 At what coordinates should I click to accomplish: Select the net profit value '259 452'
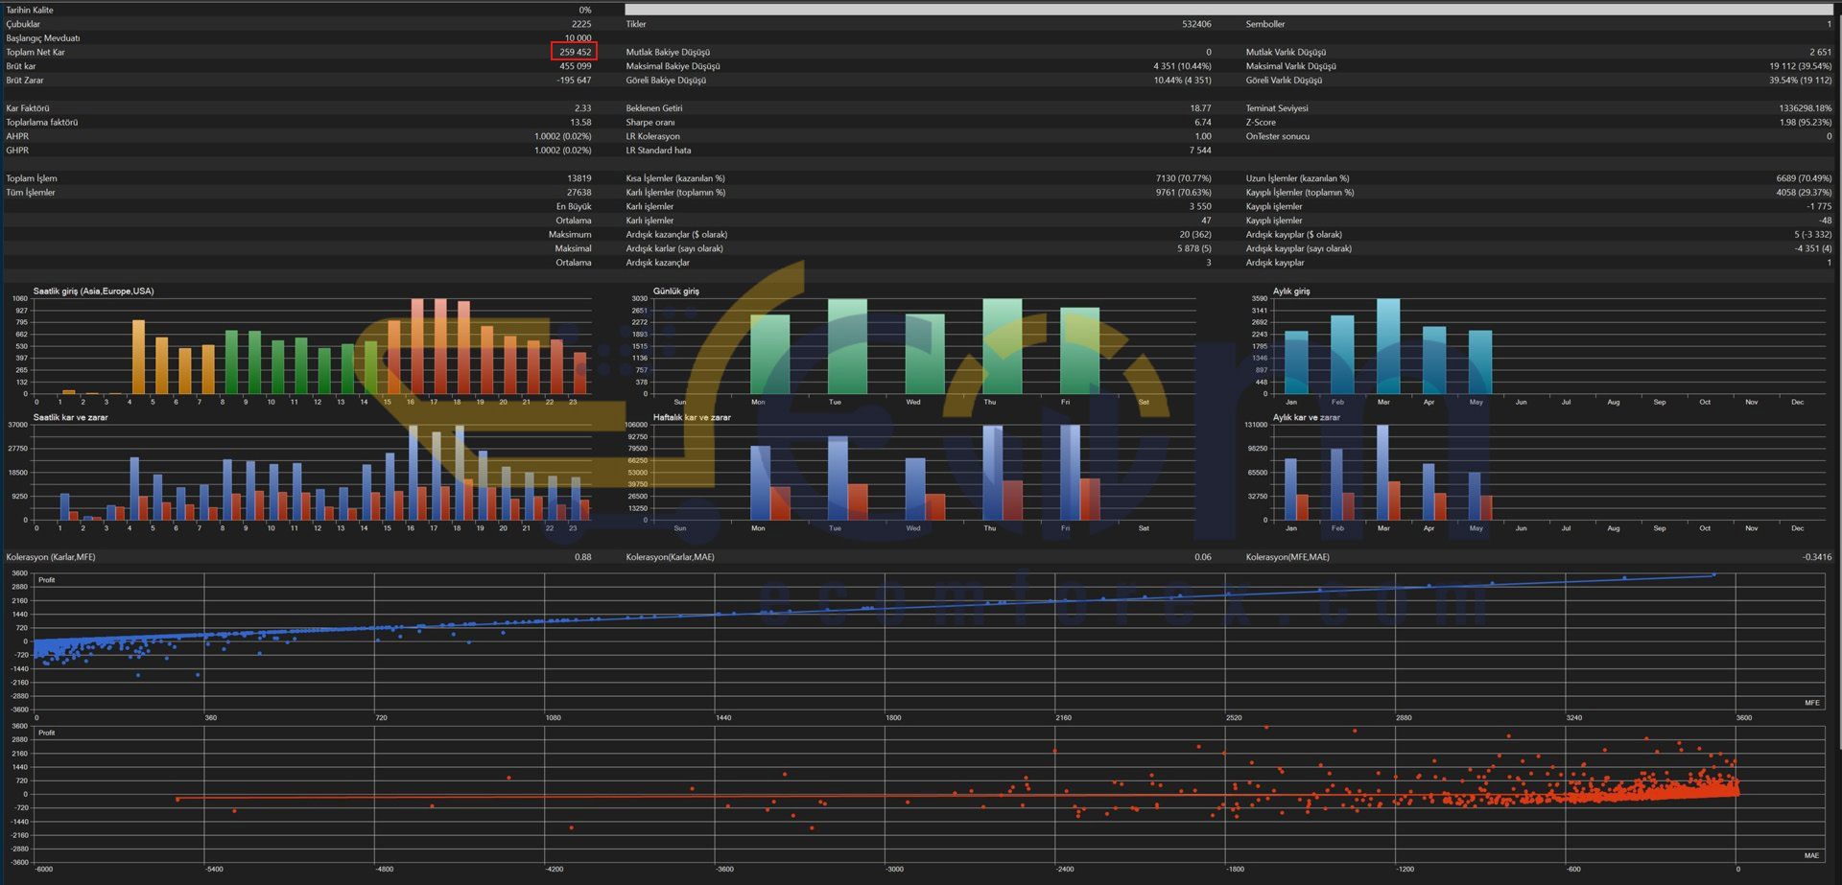575,52
